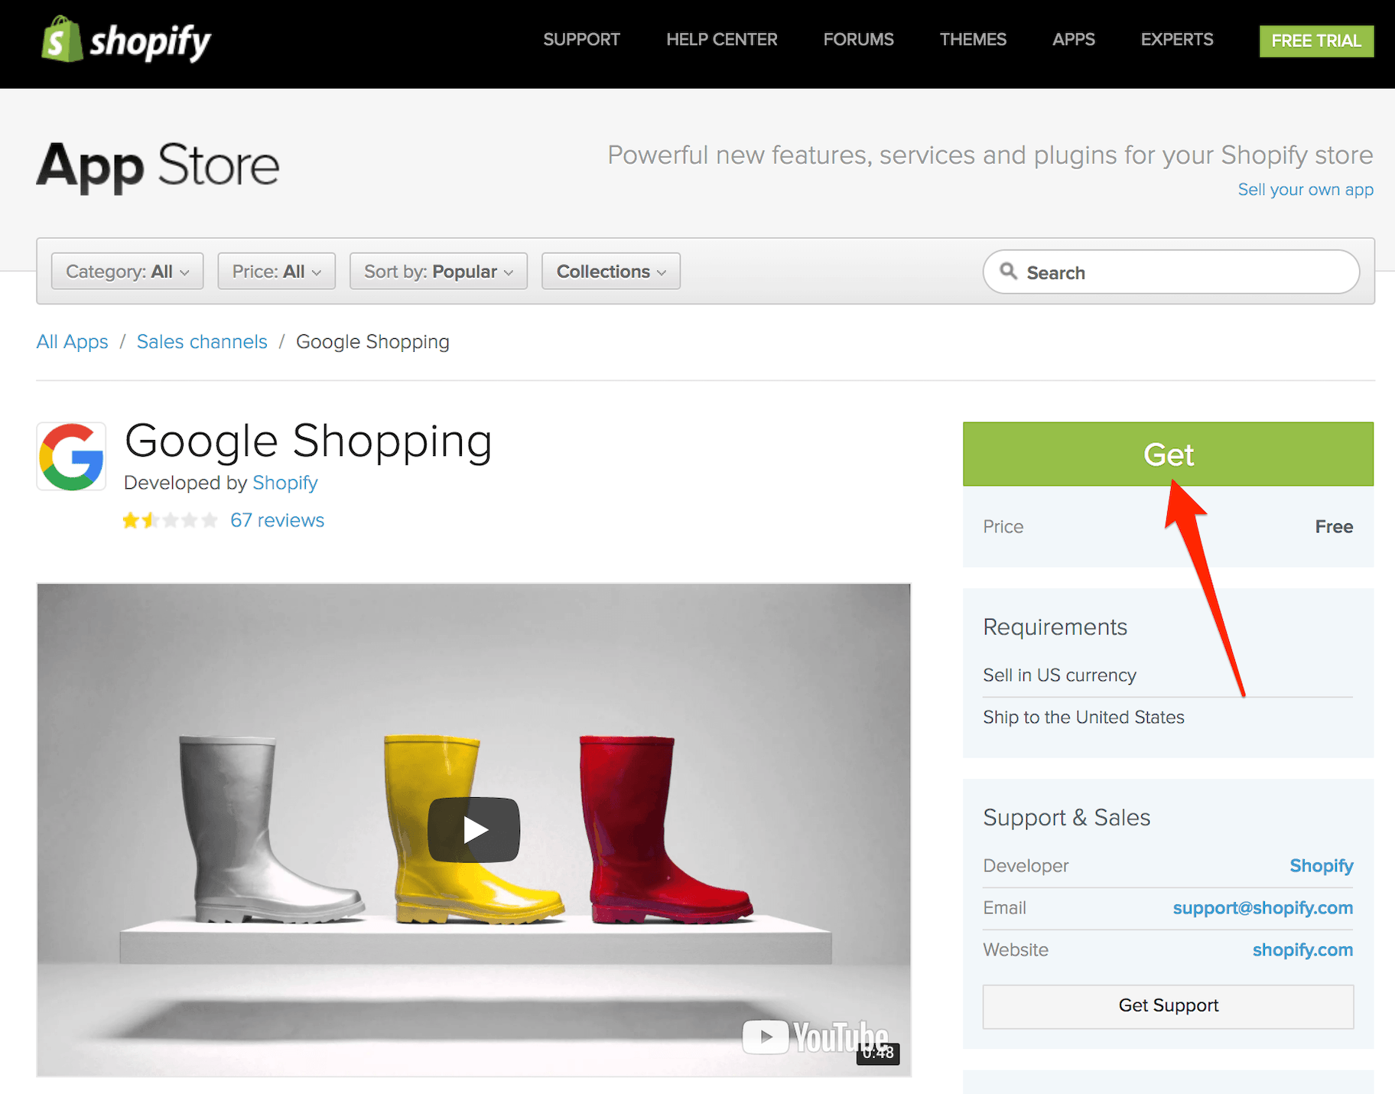Start a FREE TRIAL
Image resolution: width=1395 pixels, height=1094 pixels.
coord(1315,41)
